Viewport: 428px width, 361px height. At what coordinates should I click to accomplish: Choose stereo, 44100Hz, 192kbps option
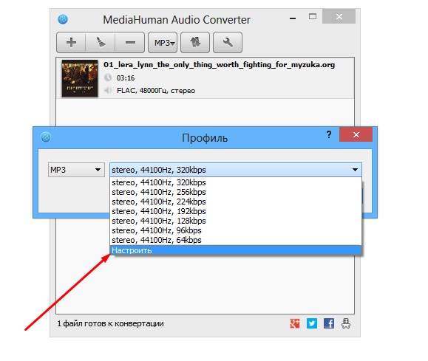coord(236,211)
